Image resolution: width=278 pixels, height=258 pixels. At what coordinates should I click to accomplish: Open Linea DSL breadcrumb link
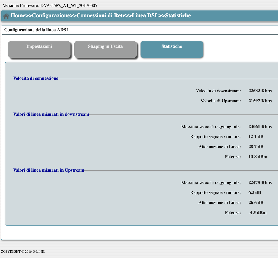coord(145,15)
